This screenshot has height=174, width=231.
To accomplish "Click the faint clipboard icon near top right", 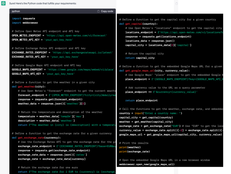I will (177, 4).
